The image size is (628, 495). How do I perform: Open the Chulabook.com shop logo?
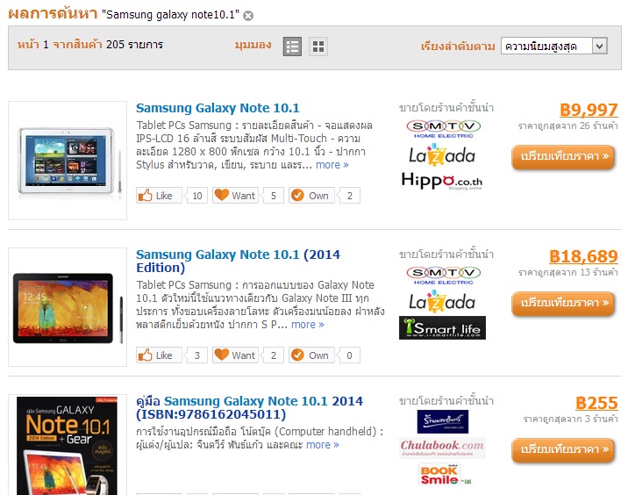[442, 448]
